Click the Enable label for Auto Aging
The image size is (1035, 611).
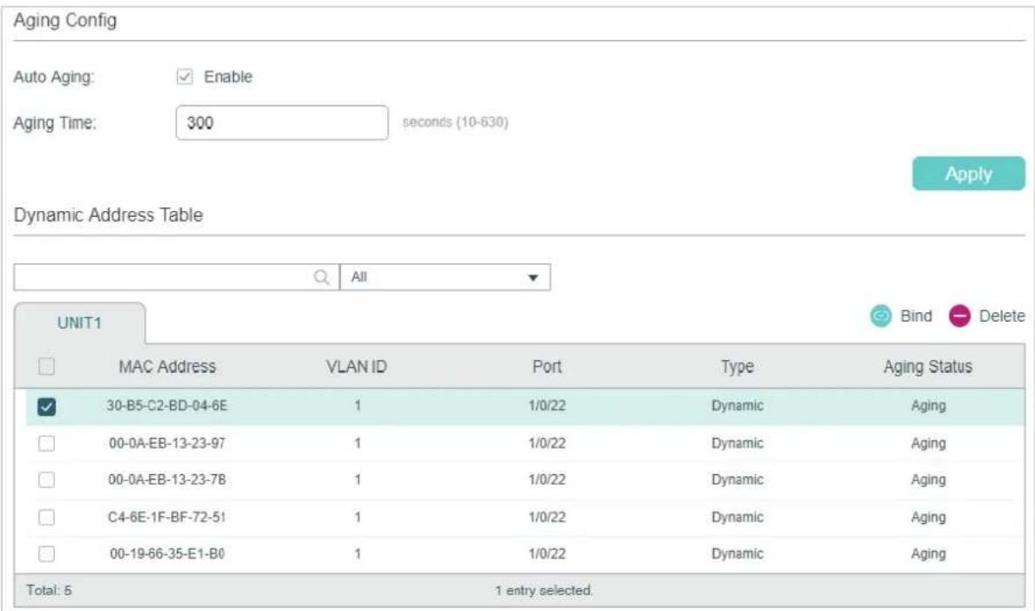click(x=228, y=77)
